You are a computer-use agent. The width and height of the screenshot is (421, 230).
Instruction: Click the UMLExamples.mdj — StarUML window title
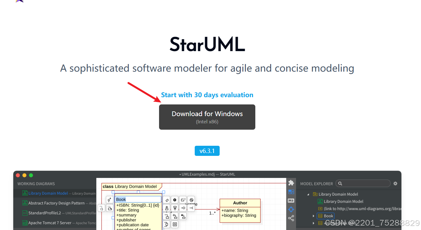pos(207,174)
